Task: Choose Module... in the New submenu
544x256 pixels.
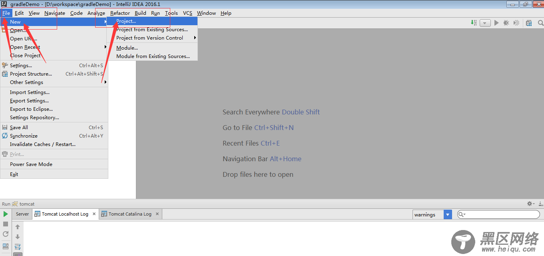Action: 152,48
